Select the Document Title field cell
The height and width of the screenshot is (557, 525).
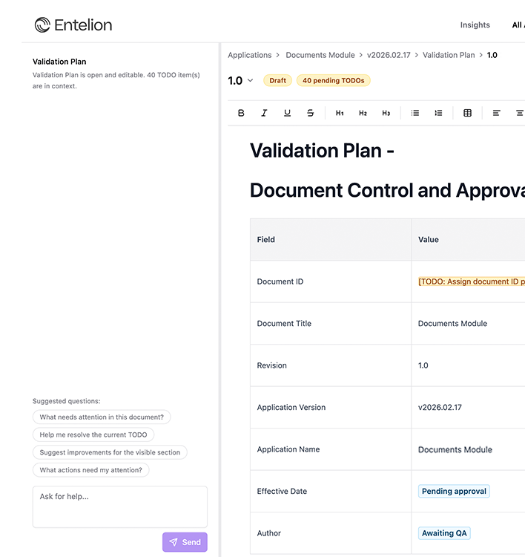331,324
